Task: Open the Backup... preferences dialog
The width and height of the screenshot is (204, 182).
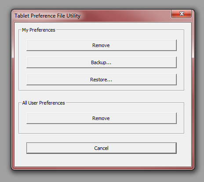Action: (102, 62)
